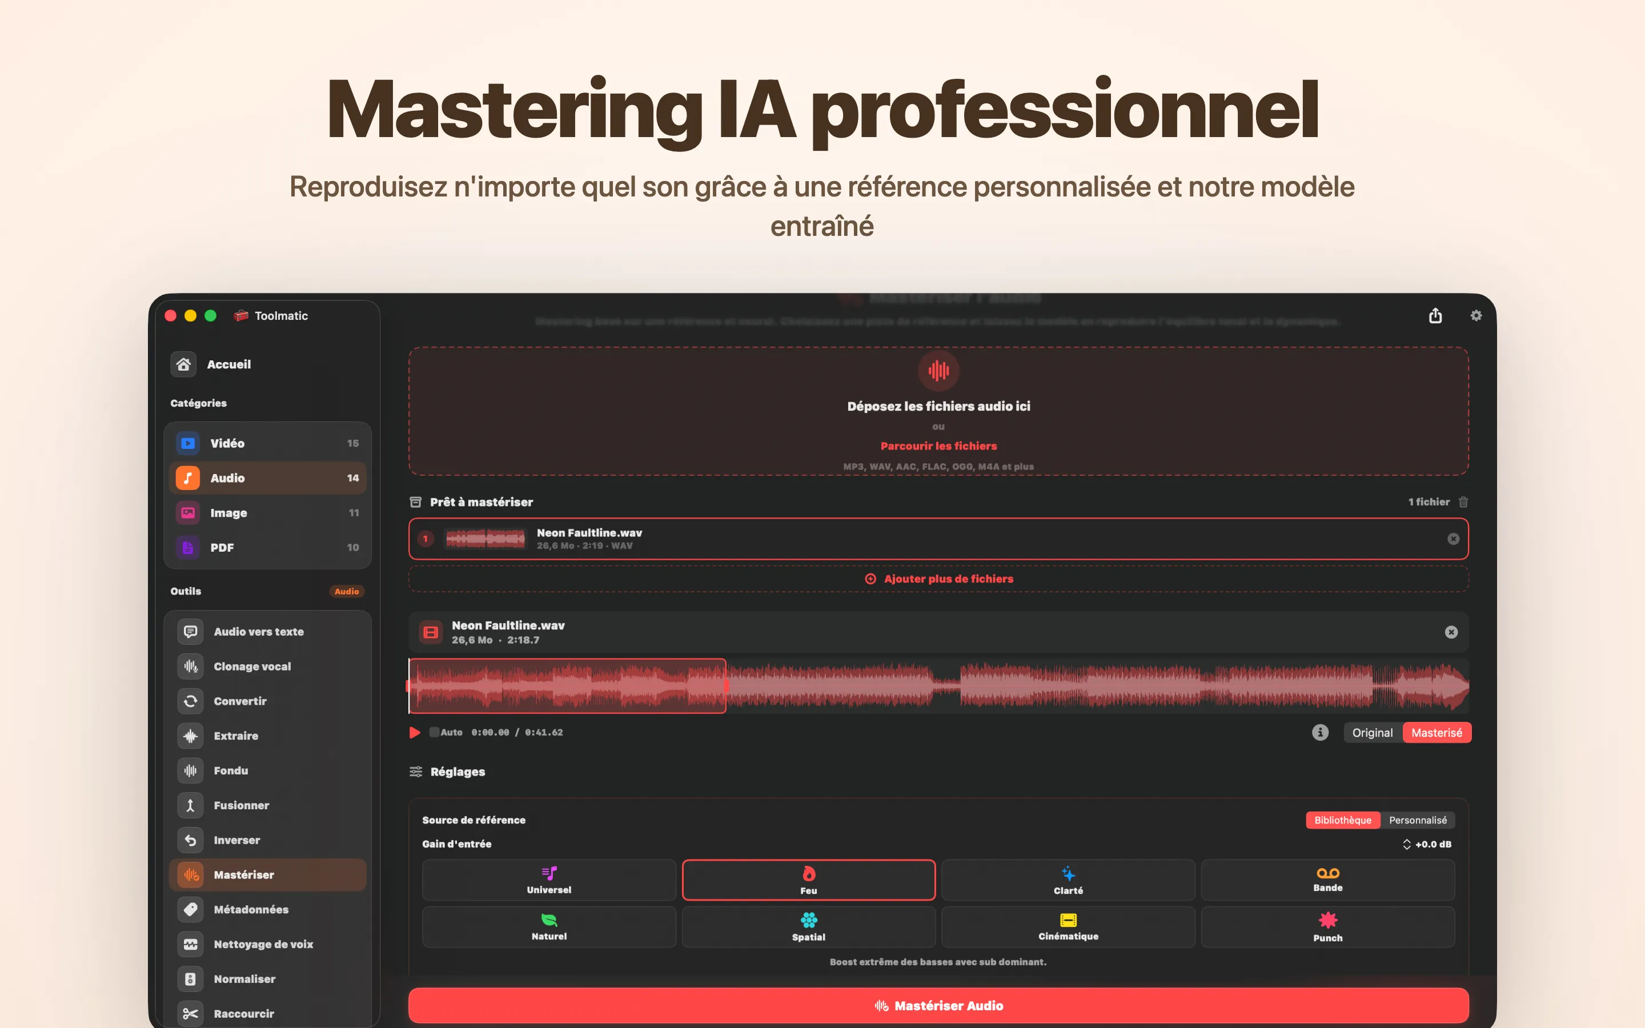The width and height of the screenshot is (1645, 1028).
Task: Choose the Bande preset
Action: click(1327, 880)
